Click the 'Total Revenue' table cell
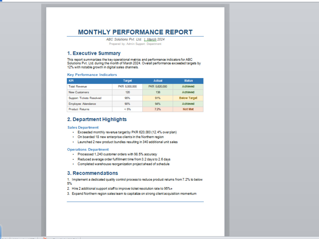This screenshot has height=239, width=319. (x=90, y=87)
